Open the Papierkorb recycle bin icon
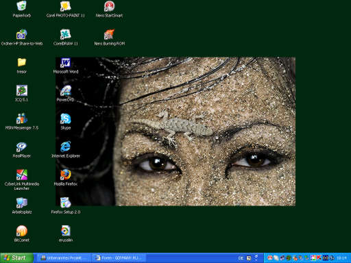 tap(22, 6)
